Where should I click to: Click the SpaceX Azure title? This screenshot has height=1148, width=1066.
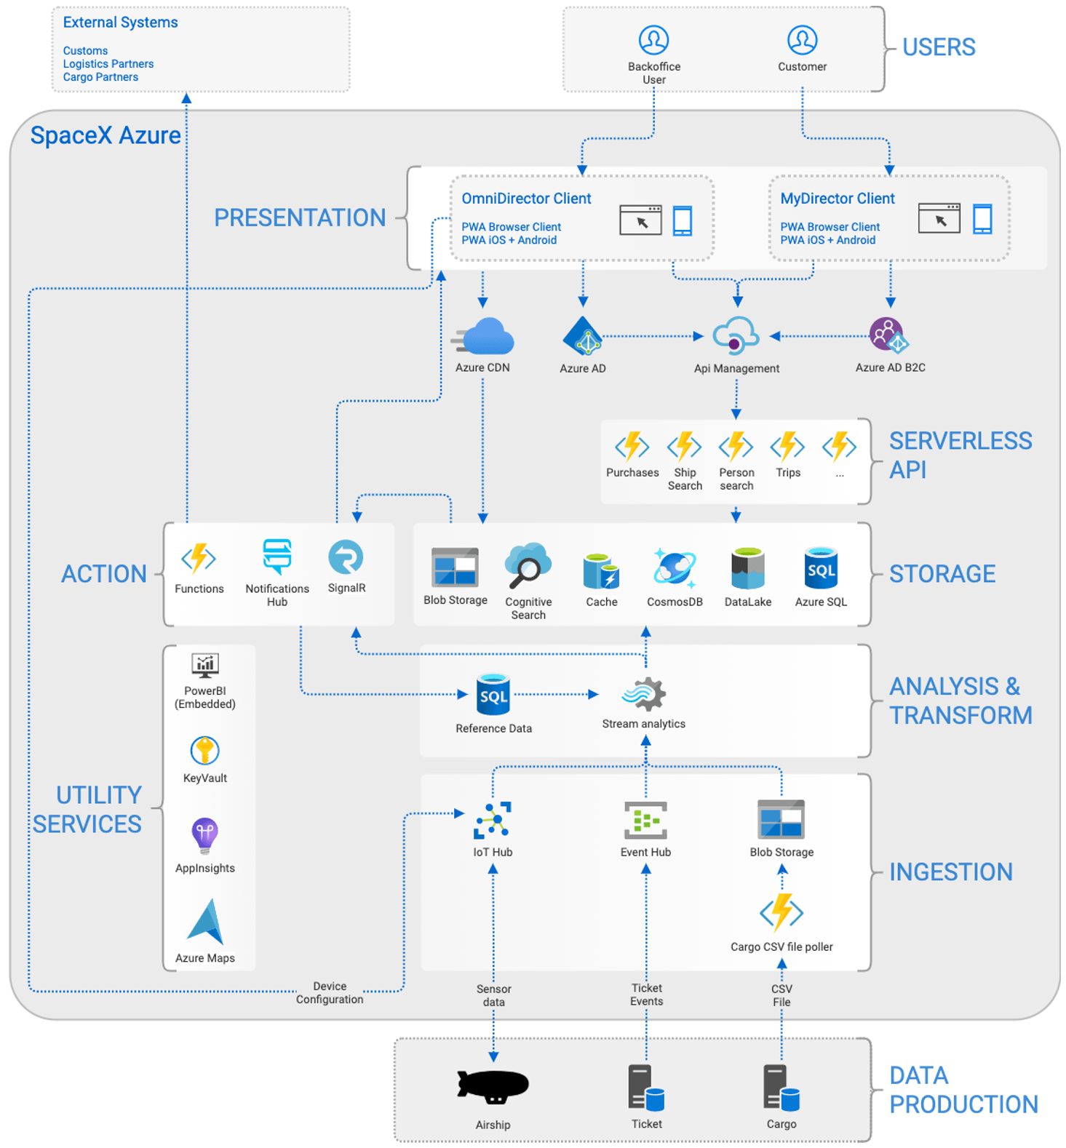(x=106, y=135)
